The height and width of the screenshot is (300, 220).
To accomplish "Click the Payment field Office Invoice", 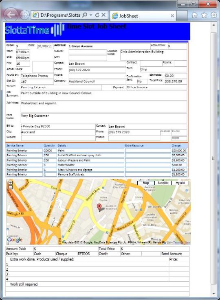I will [156, 87].
